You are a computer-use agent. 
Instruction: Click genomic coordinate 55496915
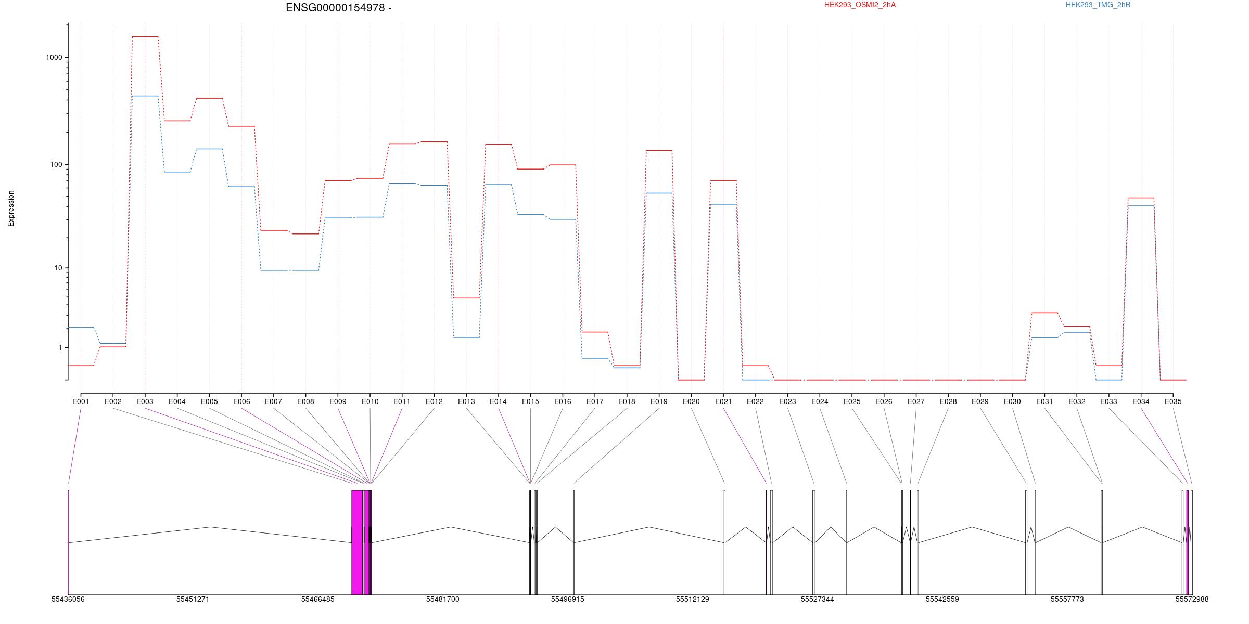click(567, 600)
